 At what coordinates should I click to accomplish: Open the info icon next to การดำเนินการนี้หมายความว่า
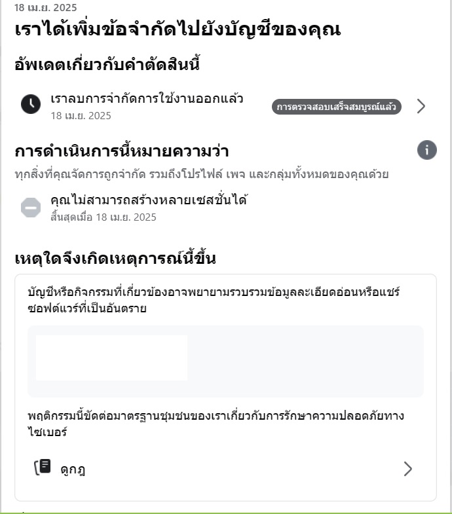426,150
